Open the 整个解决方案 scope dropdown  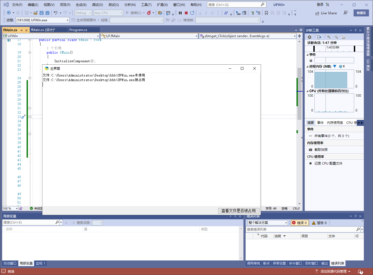(286, 223)
